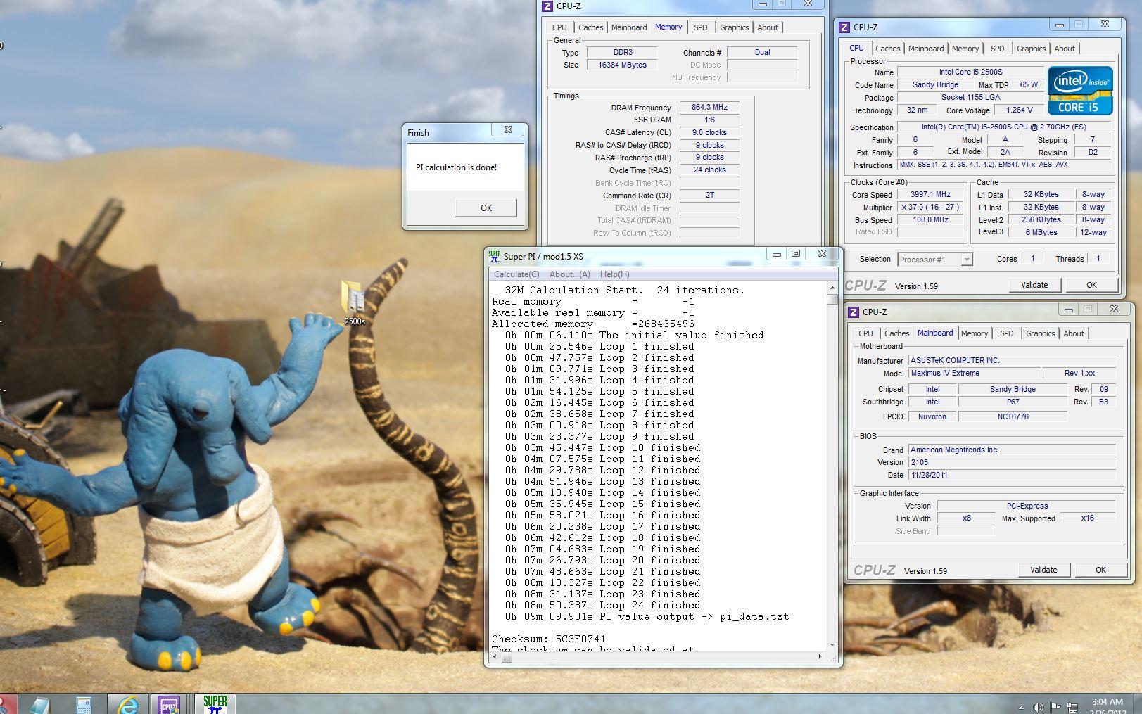Select the Super PI taskbar button

pyautogui.click(x=215, y=703)
